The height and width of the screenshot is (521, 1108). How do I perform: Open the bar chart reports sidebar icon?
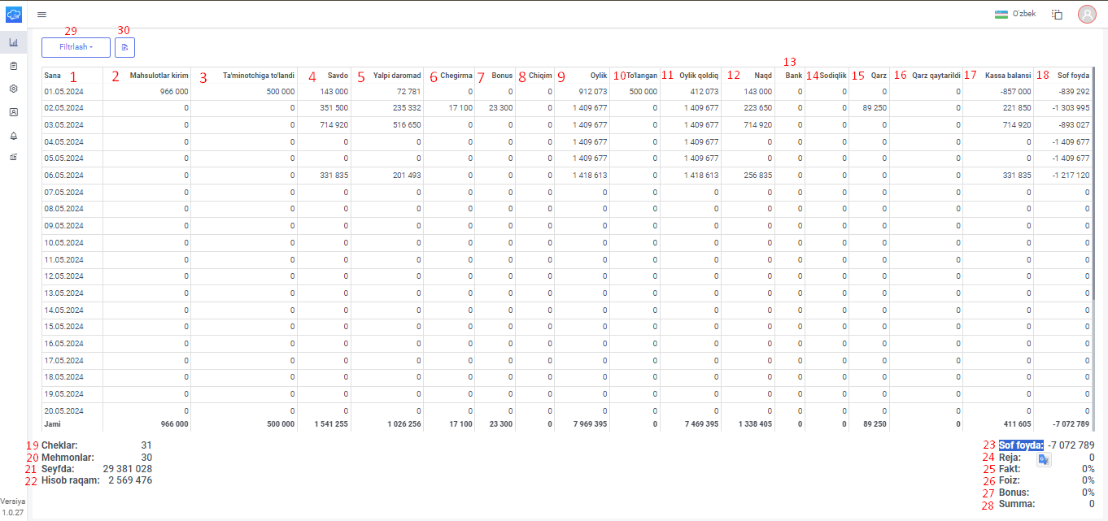point(13,42)
